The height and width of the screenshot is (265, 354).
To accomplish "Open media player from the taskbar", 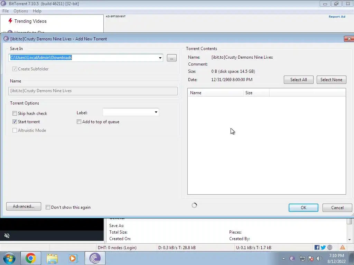I will pyautogui.click(x=73, y=258).
